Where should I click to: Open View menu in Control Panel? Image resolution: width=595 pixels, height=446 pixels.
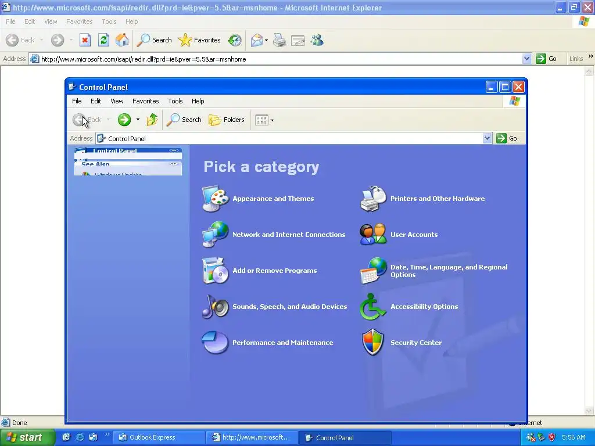point(117,101)
